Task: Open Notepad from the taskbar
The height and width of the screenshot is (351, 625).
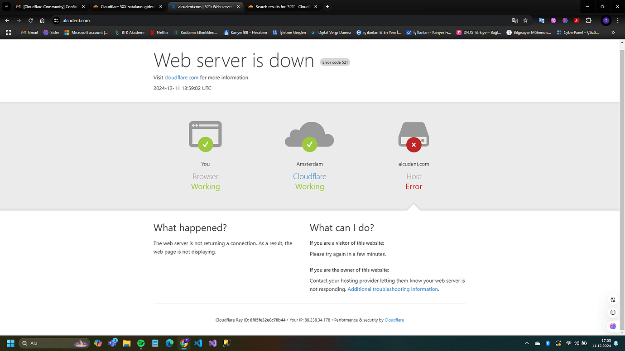Action: 155,343
